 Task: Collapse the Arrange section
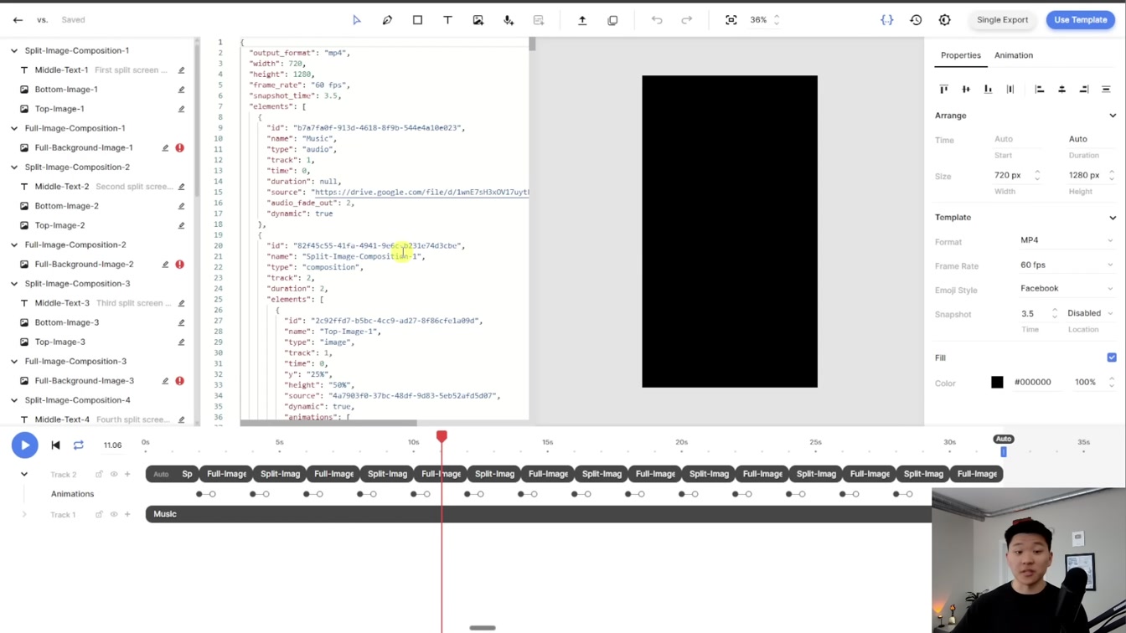coord(1113,116)
